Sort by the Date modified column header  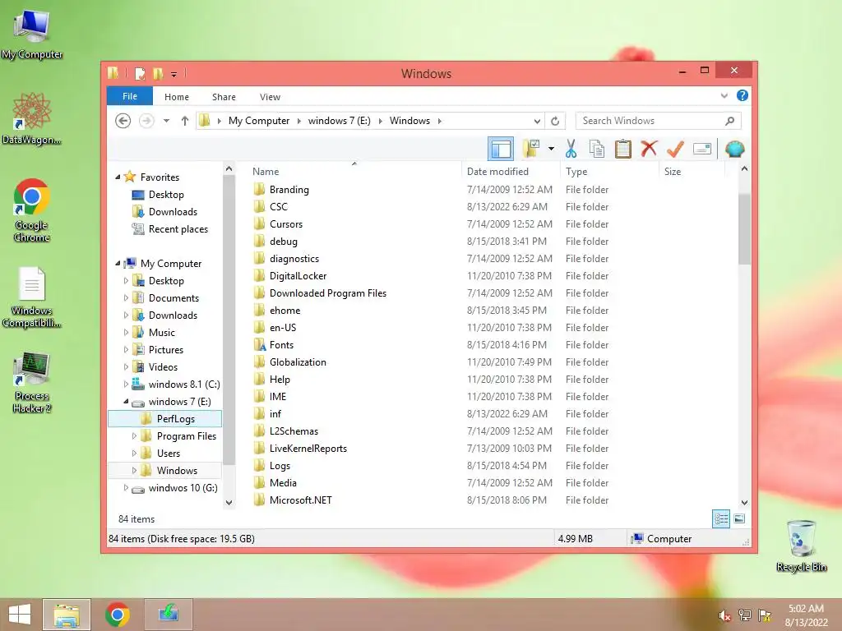pos(511,171)
